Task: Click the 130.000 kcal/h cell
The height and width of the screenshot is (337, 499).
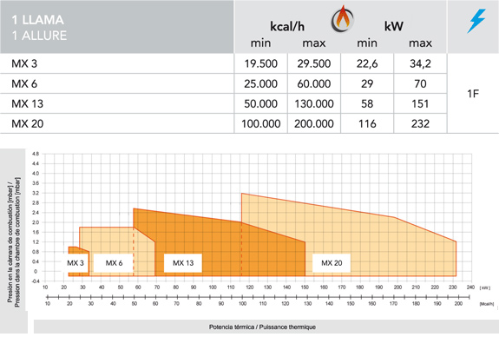Action: click(x=314, y=104)
